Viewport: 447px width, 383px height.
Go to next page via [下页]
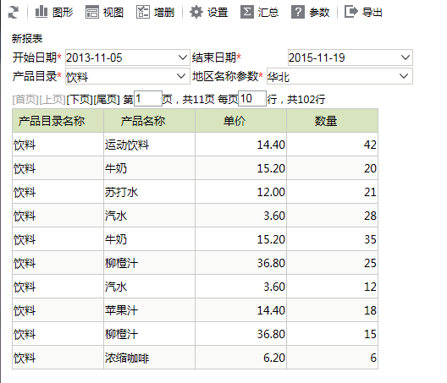pyautogui.click(x=80, y=100)
